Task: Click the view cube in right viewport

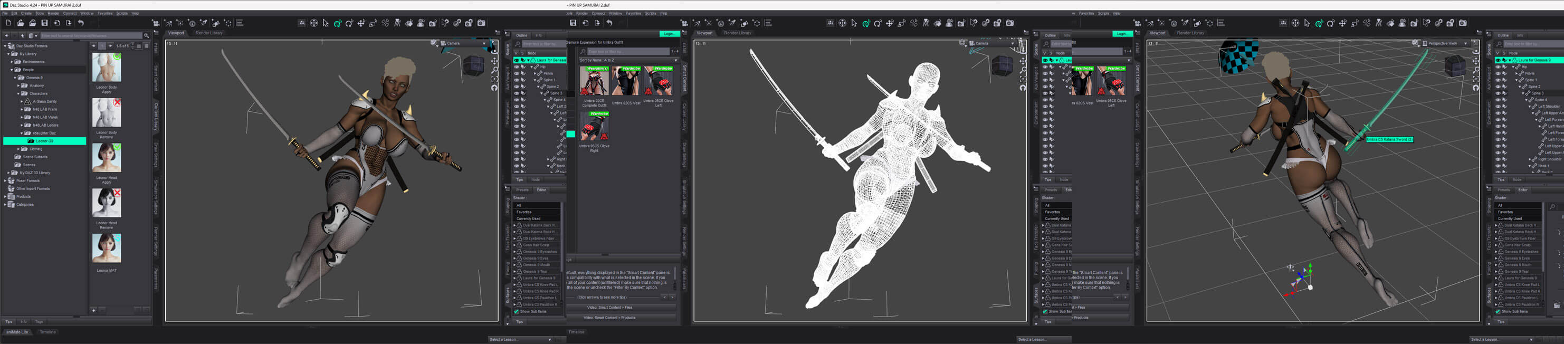Action: click(x=1455, y=65)
